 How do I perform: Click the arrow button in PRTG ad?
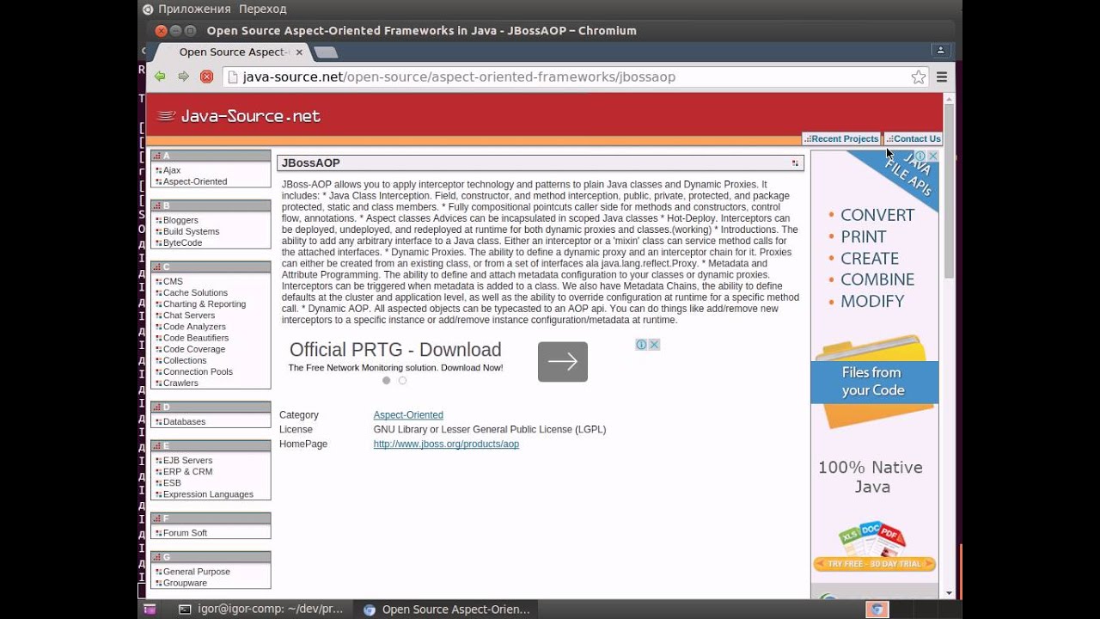(563, 362)
